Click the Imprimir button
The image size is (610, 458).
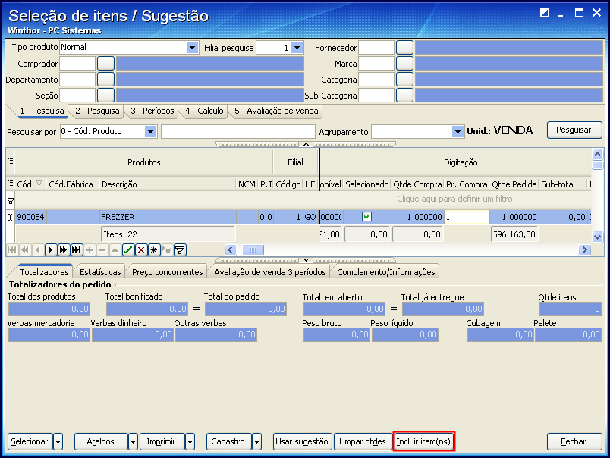click(x=162, y=441)
